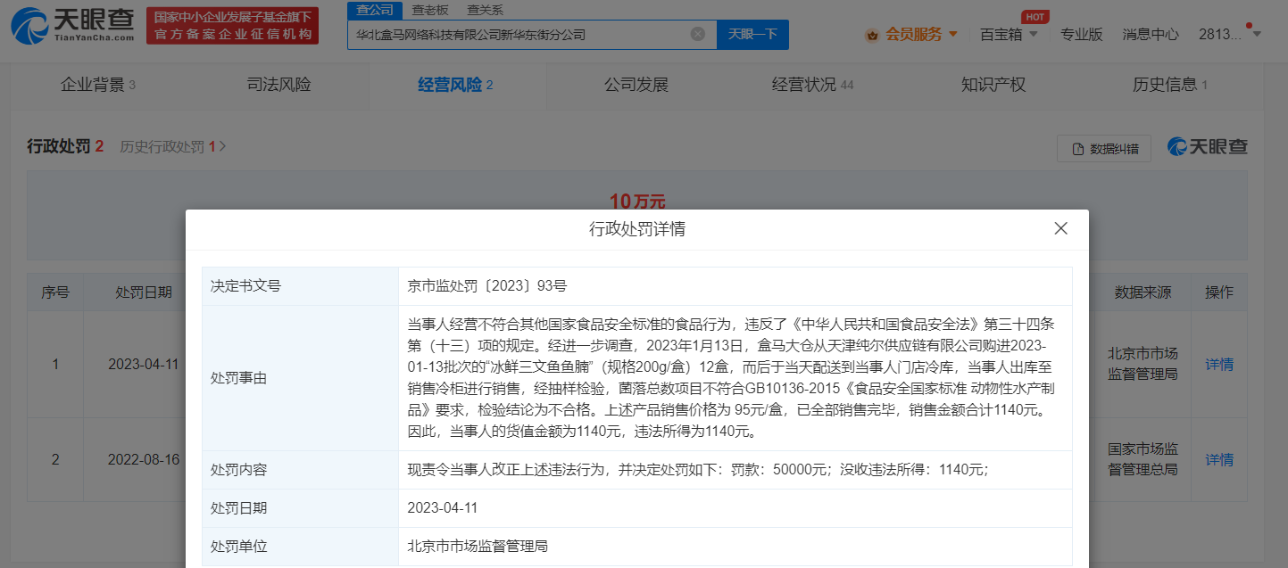Click the 处罚内容 fine details text
1288x568 pixels.
pyautogui.click(x=698, y=470)
